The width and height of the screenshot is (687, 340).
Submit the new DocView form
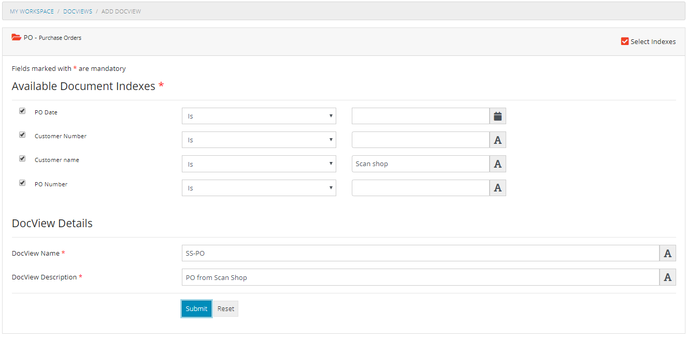[196, 308]
